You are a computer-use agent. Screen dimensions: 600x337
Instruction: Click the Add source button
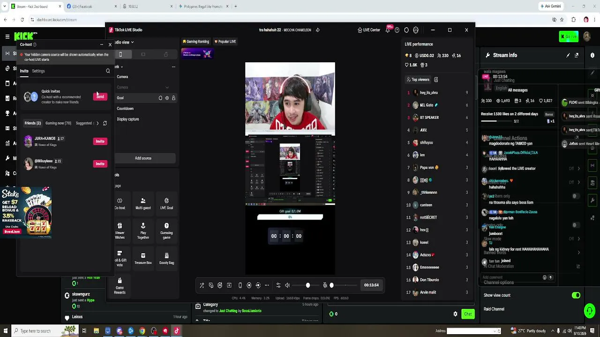(143, 158)
